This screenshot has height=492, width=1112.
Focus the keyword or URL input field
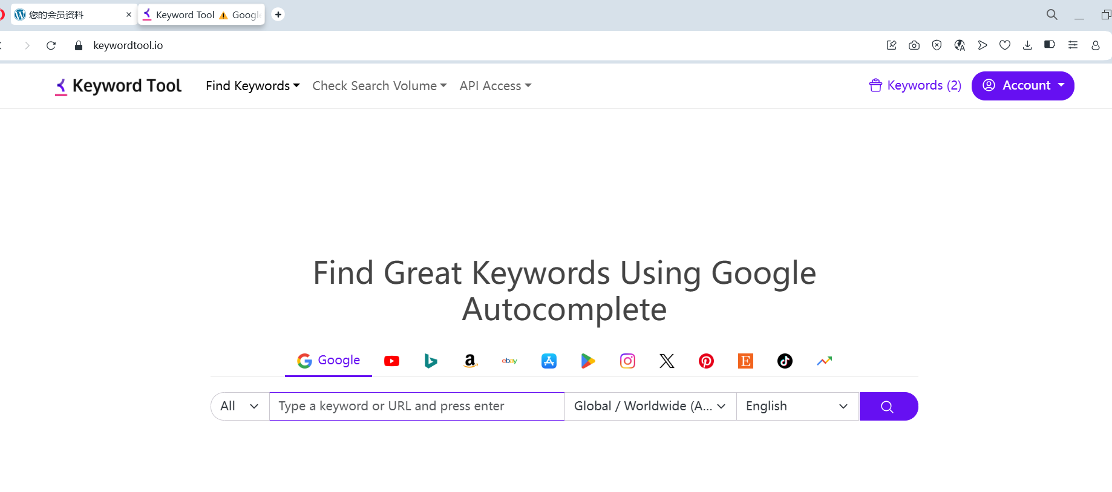click(417, 406)
